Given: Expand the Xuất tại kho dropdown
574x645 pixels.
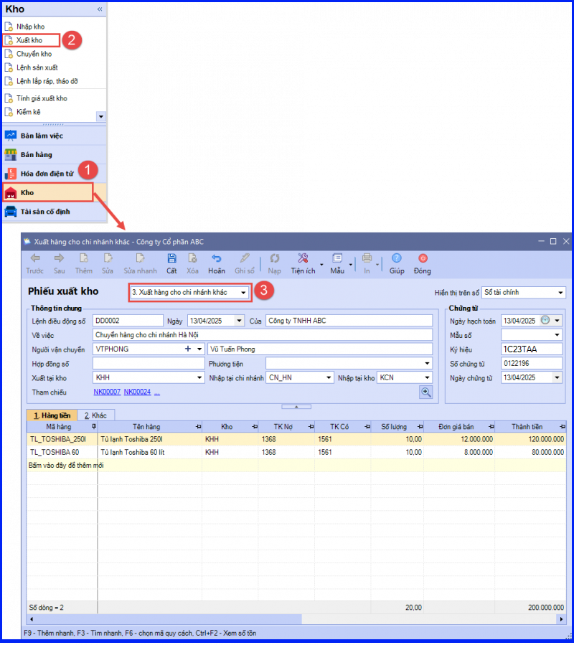Looking at the screenshot, I should click(x=199, y=377).
